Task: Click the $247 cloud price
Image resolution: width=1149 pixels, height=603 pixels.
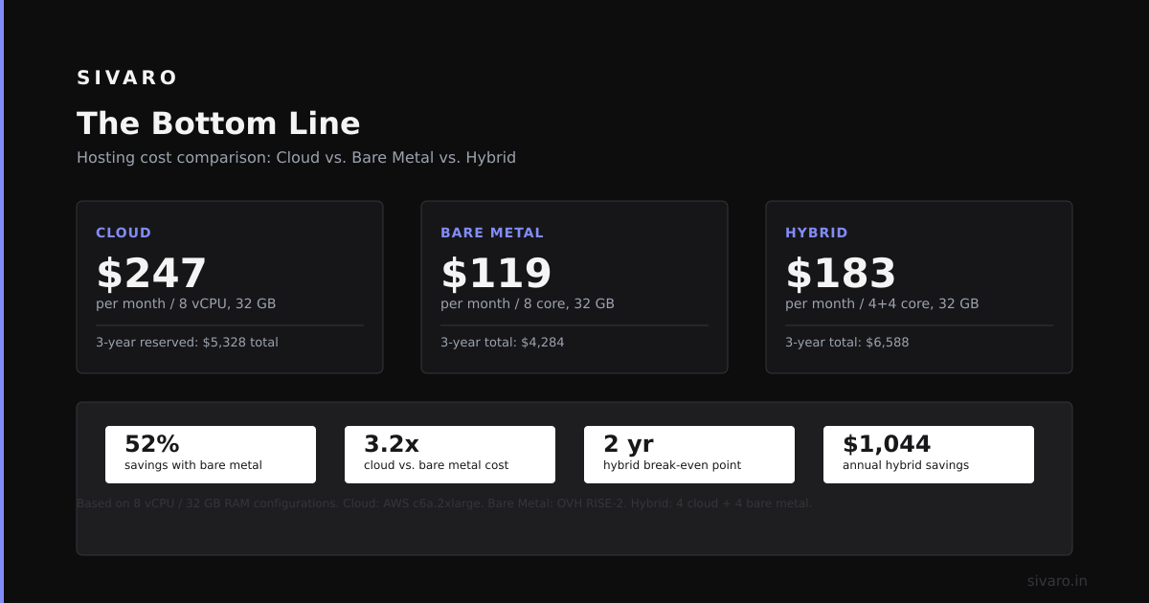Action: pos(151,273)
